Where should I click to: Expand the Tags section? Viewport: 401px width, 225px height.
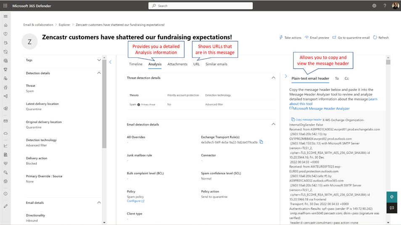coord(99,60)
